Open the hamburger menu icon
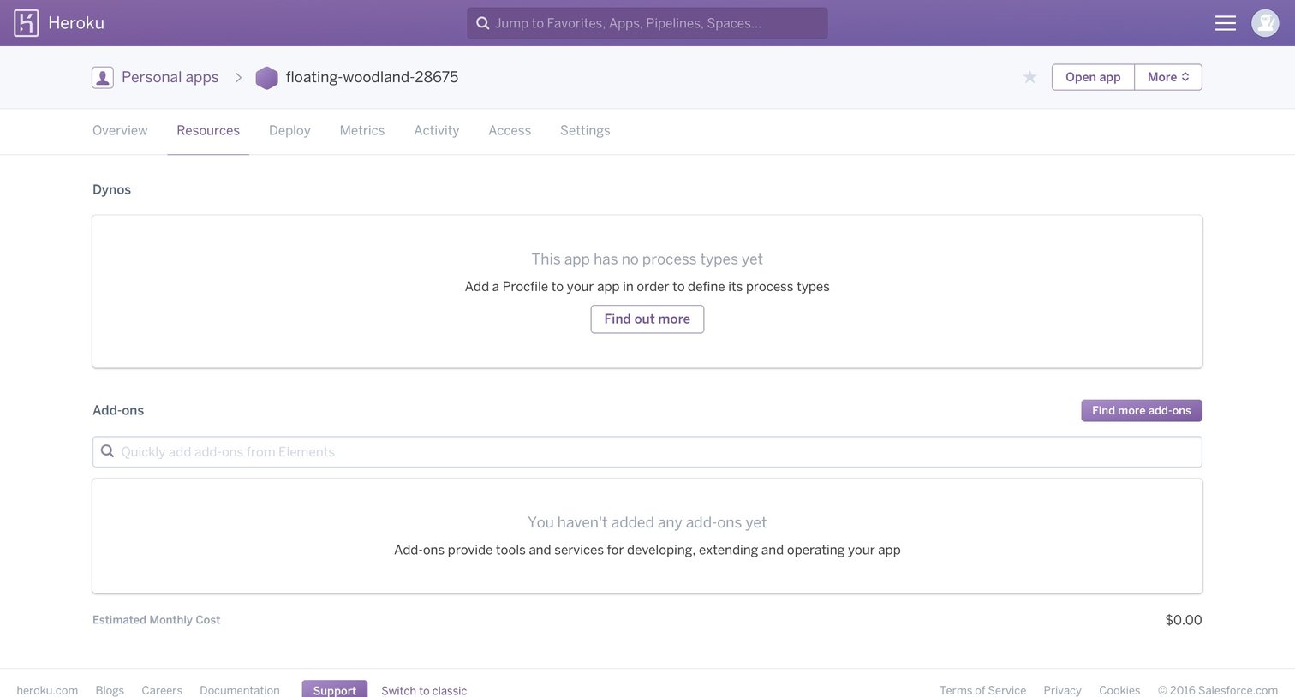The height and width of the screenshot is (697, 1295). pyautogui.click(x=1226, y=23)
